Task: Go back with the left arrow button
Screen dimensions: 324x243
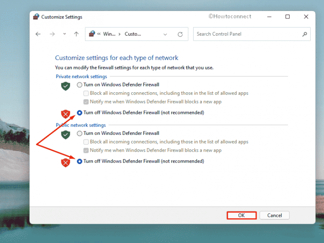Action: pos(38,34)
